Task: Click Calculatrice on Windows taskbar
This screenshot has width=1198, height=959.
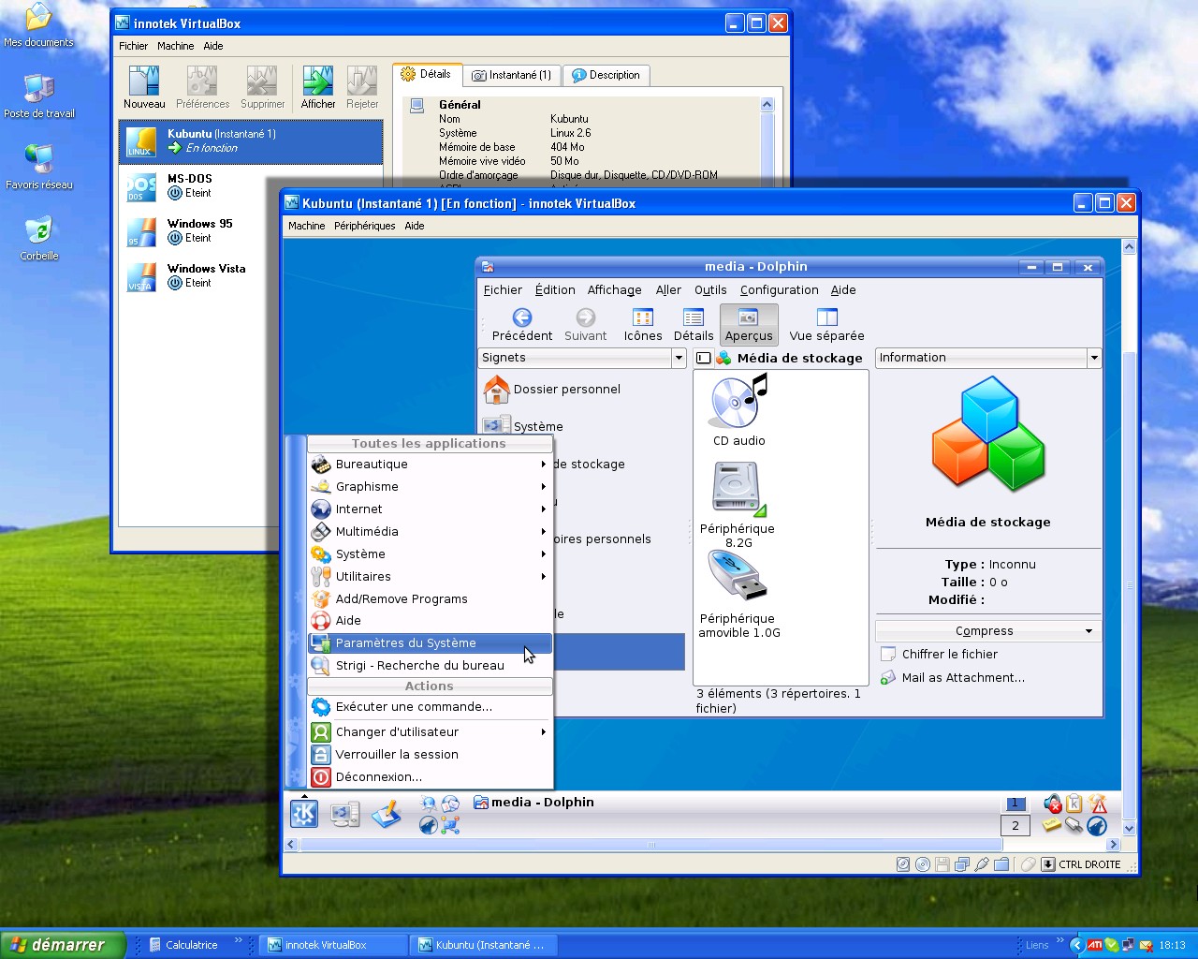Action: (184, 945)
